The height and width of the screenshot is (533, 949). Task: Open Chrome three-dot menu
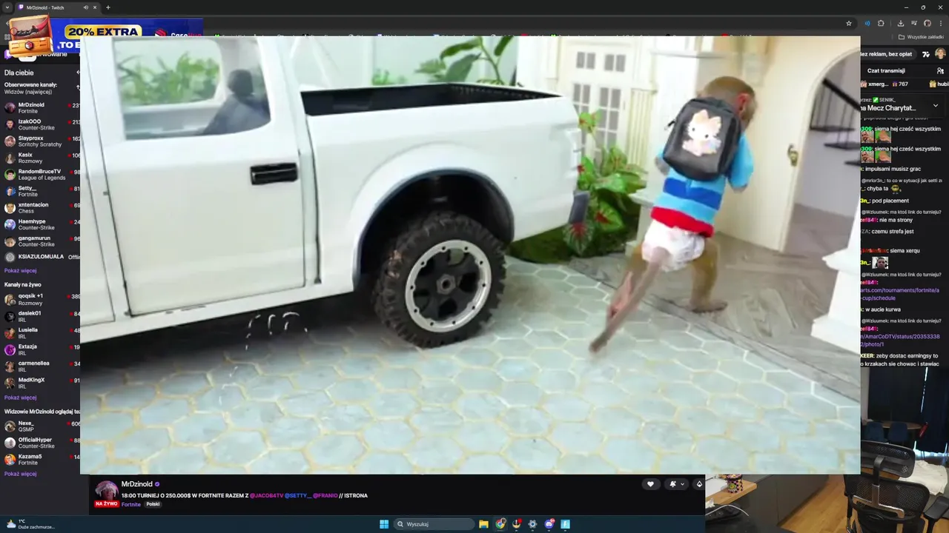point(940,23)
